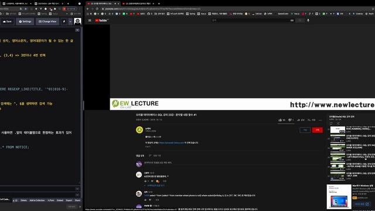The image size is (375, 211).
Task: Open the SpeedCoder bookmark
Action: 283,14
